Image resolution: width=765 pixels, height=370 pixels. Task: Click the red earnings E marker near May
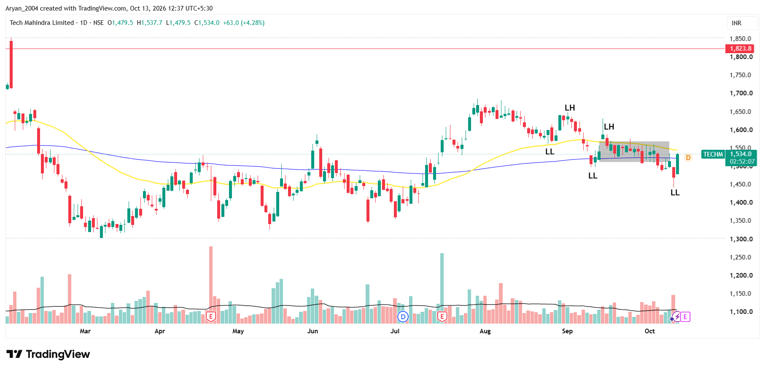click(x=211, y=316)
